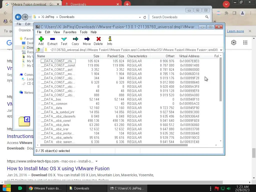Open the 7-Zip File menu
The height and width of the screenshot is (192, 256).
[x=39, y=32]
